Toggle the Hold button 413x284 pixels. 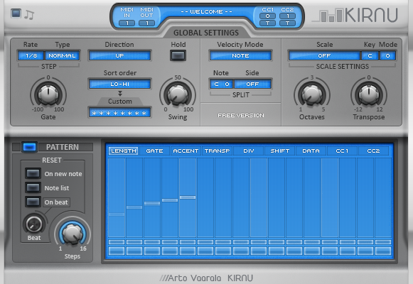[x=178, y=55]
